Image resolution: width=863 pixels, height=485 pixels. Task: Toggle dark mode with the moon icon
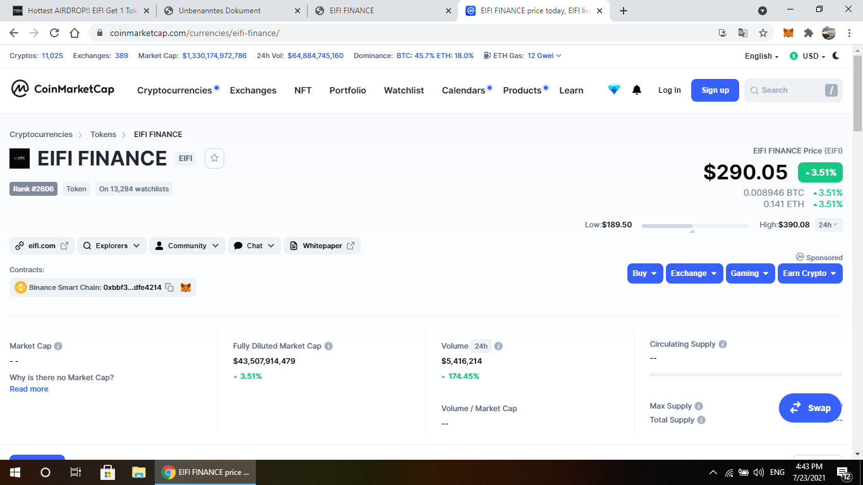coord(836,56)
